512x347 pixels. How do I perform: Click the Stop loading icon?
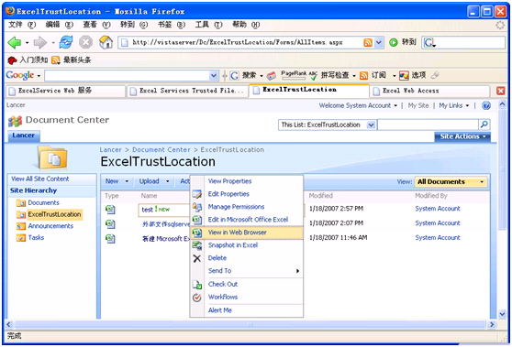tap(85, 42)
